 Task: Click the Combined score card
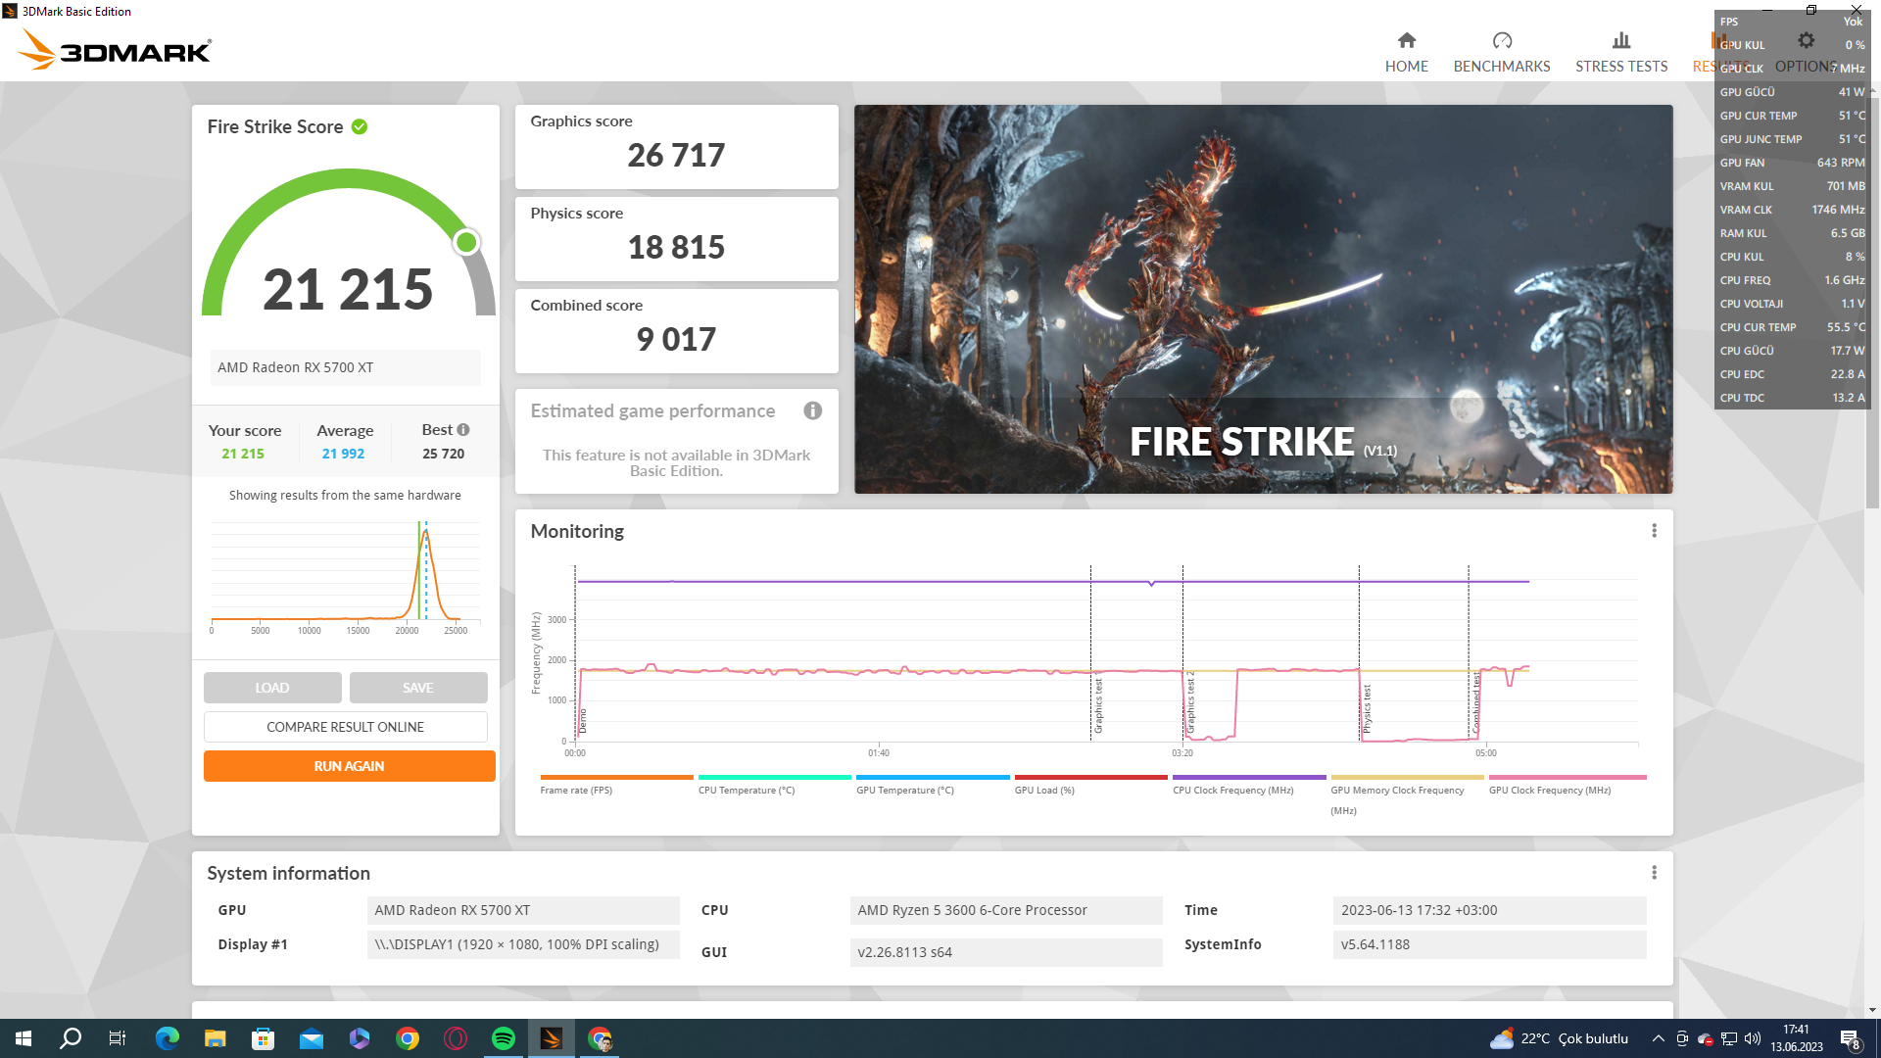676,330
